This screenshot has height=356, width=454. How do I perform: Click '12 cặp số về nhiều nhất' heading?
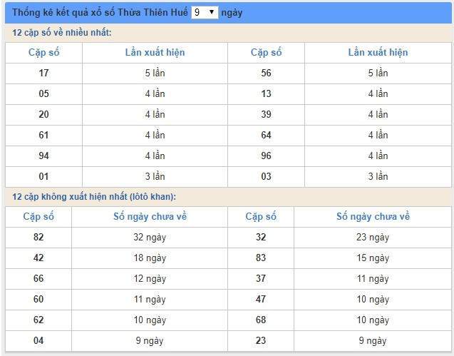(x=62, y=33)
